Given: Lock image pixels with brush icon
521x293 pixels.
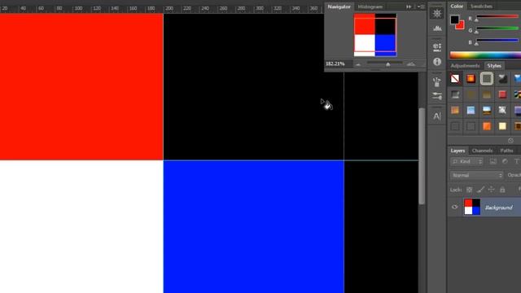Looking at the screenshot, I should (x=480, y=190).
